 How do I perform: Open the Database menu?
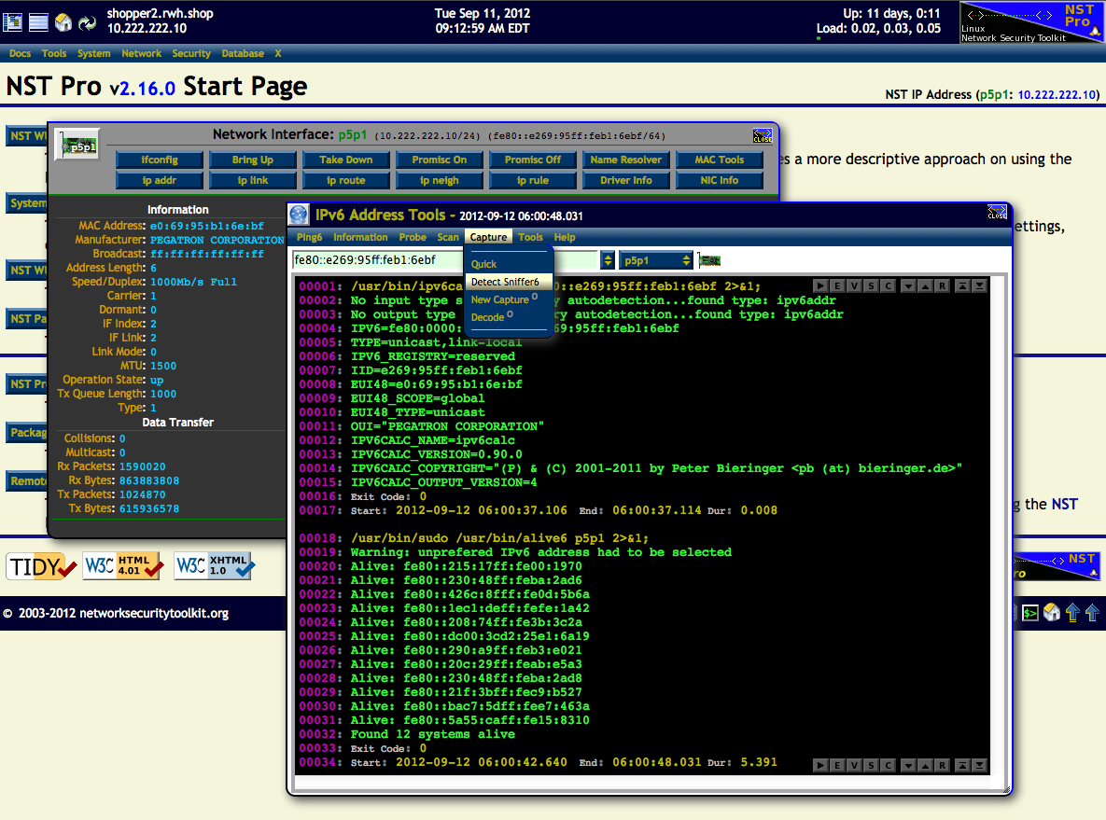click(243, 53)
